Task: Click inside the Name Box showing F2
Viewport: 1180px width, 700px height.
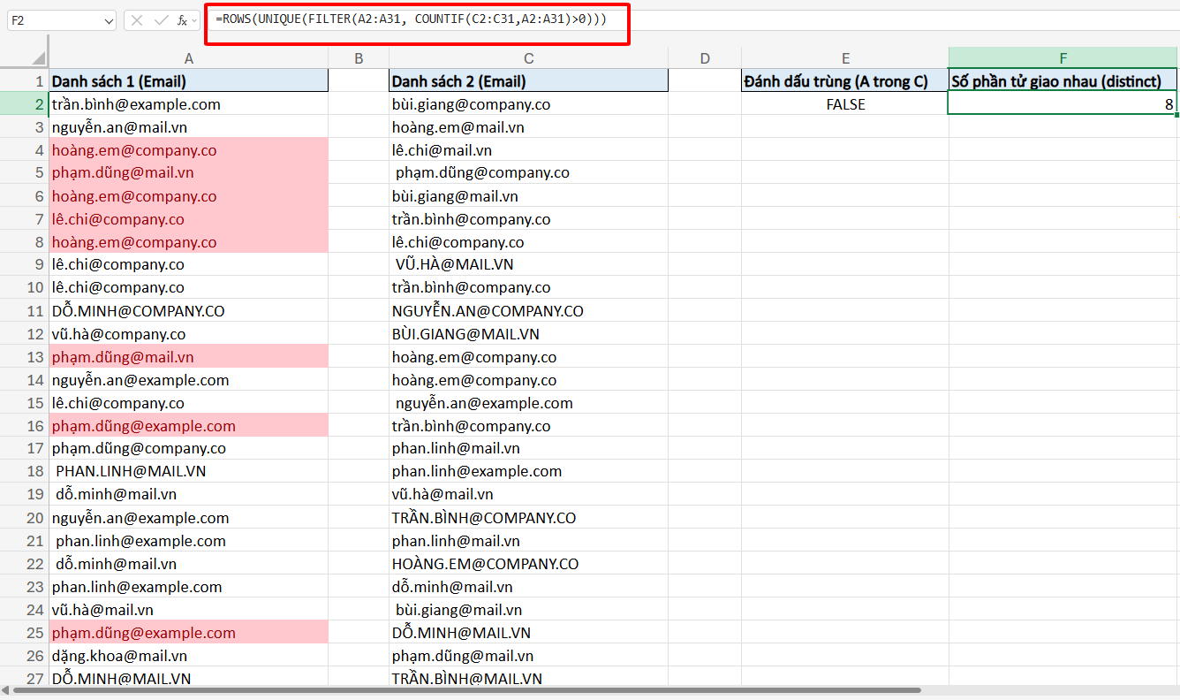Action: click(x=53, y=19)
